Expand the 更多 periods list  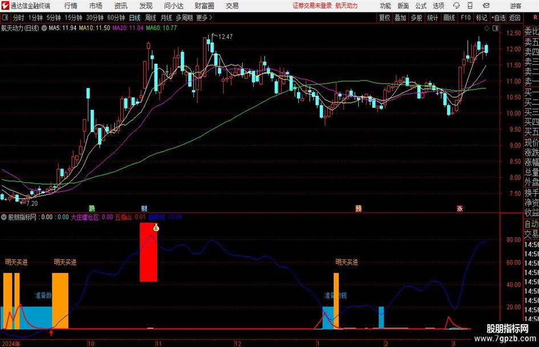point(204,18)
